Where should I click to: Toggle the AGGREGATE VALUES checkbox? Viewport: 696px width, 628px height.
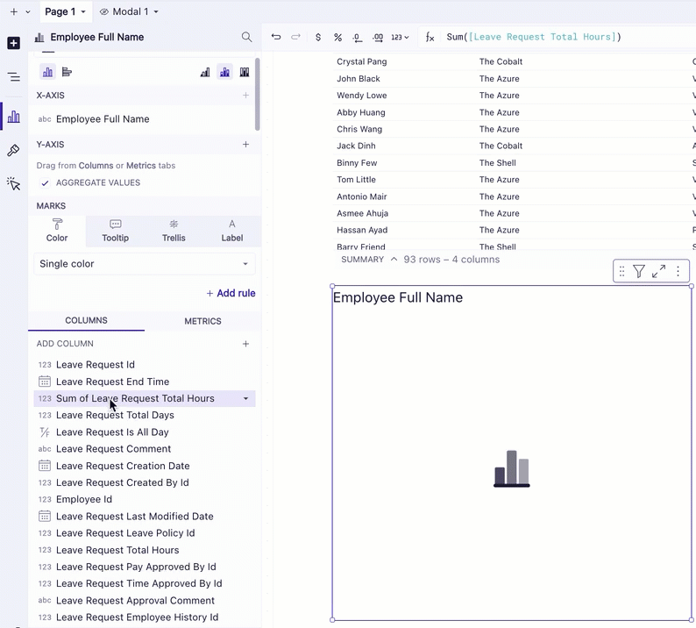coord(45,183)
